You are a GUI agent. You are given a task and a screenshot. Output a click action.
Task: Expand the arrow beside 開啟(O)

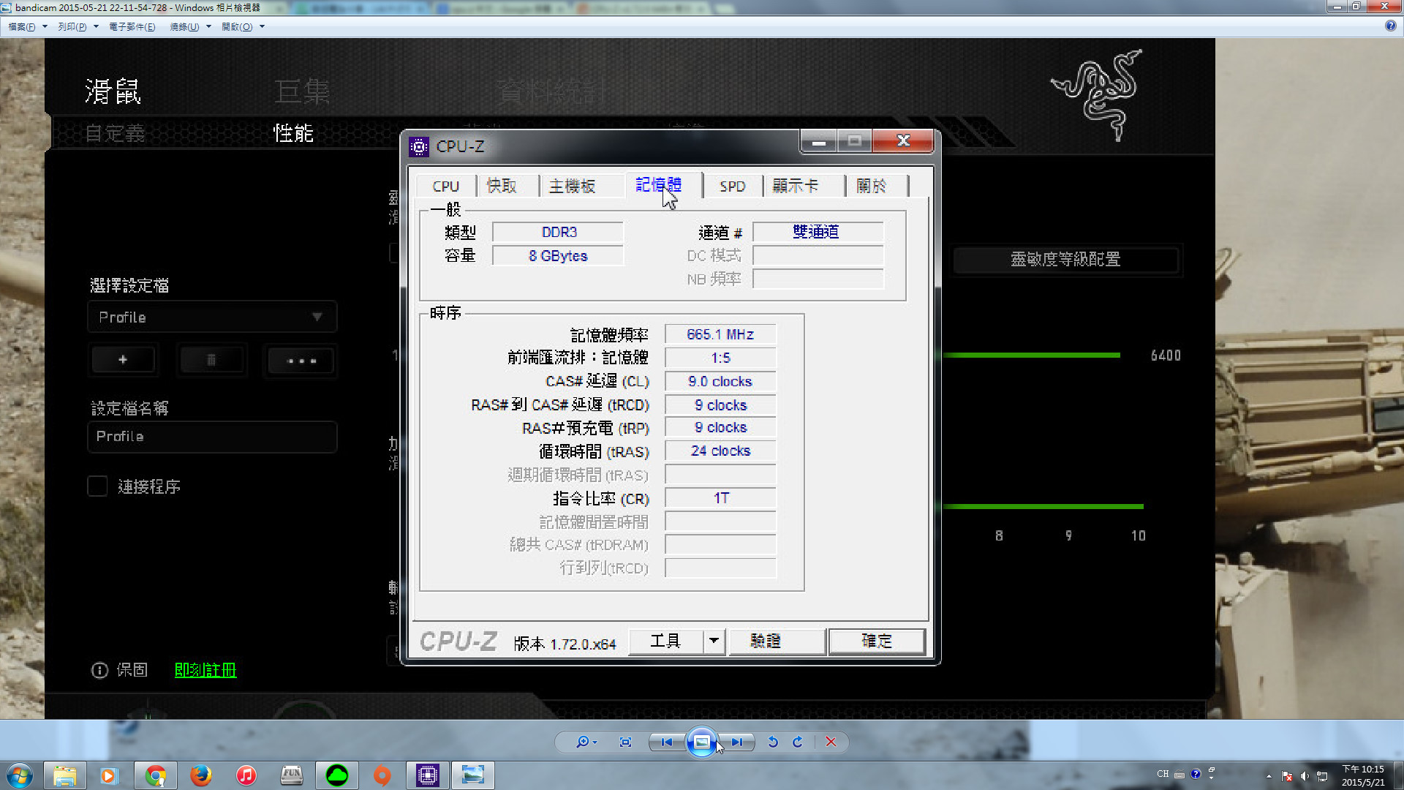click(262, 26)
